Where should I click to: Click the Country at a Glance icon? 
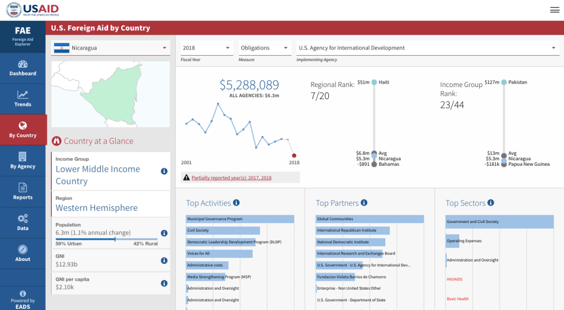[57, 141]
